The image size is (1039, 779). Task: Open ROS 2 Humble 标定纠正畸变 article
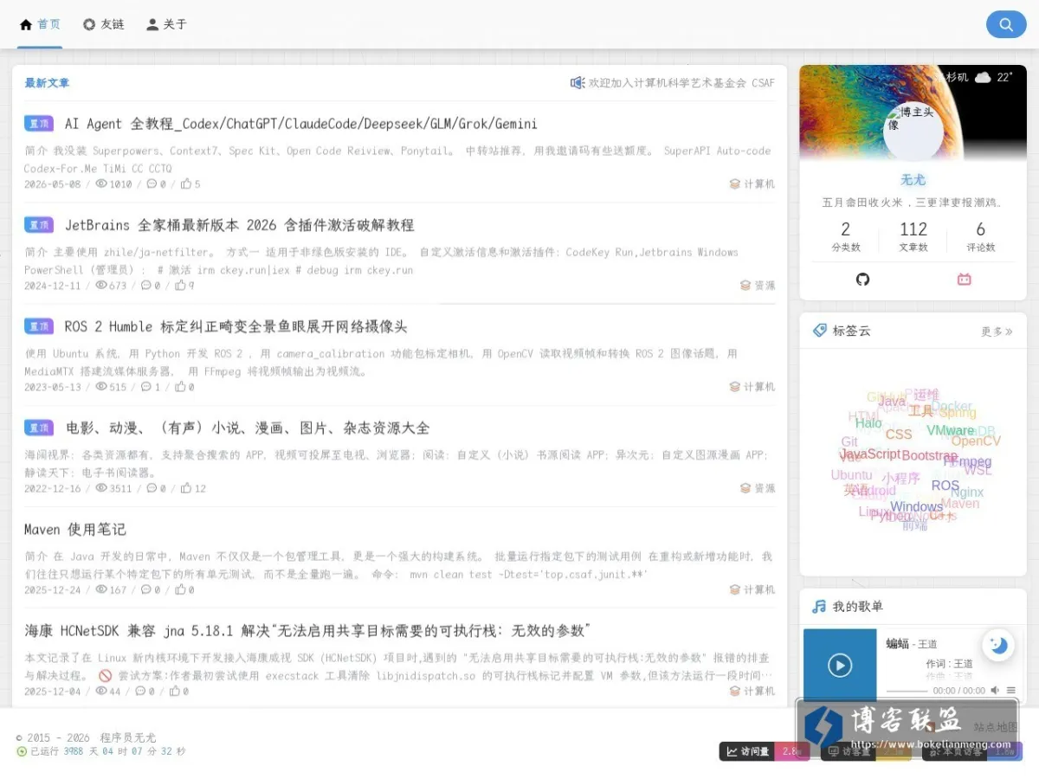(x=236, y=326)
